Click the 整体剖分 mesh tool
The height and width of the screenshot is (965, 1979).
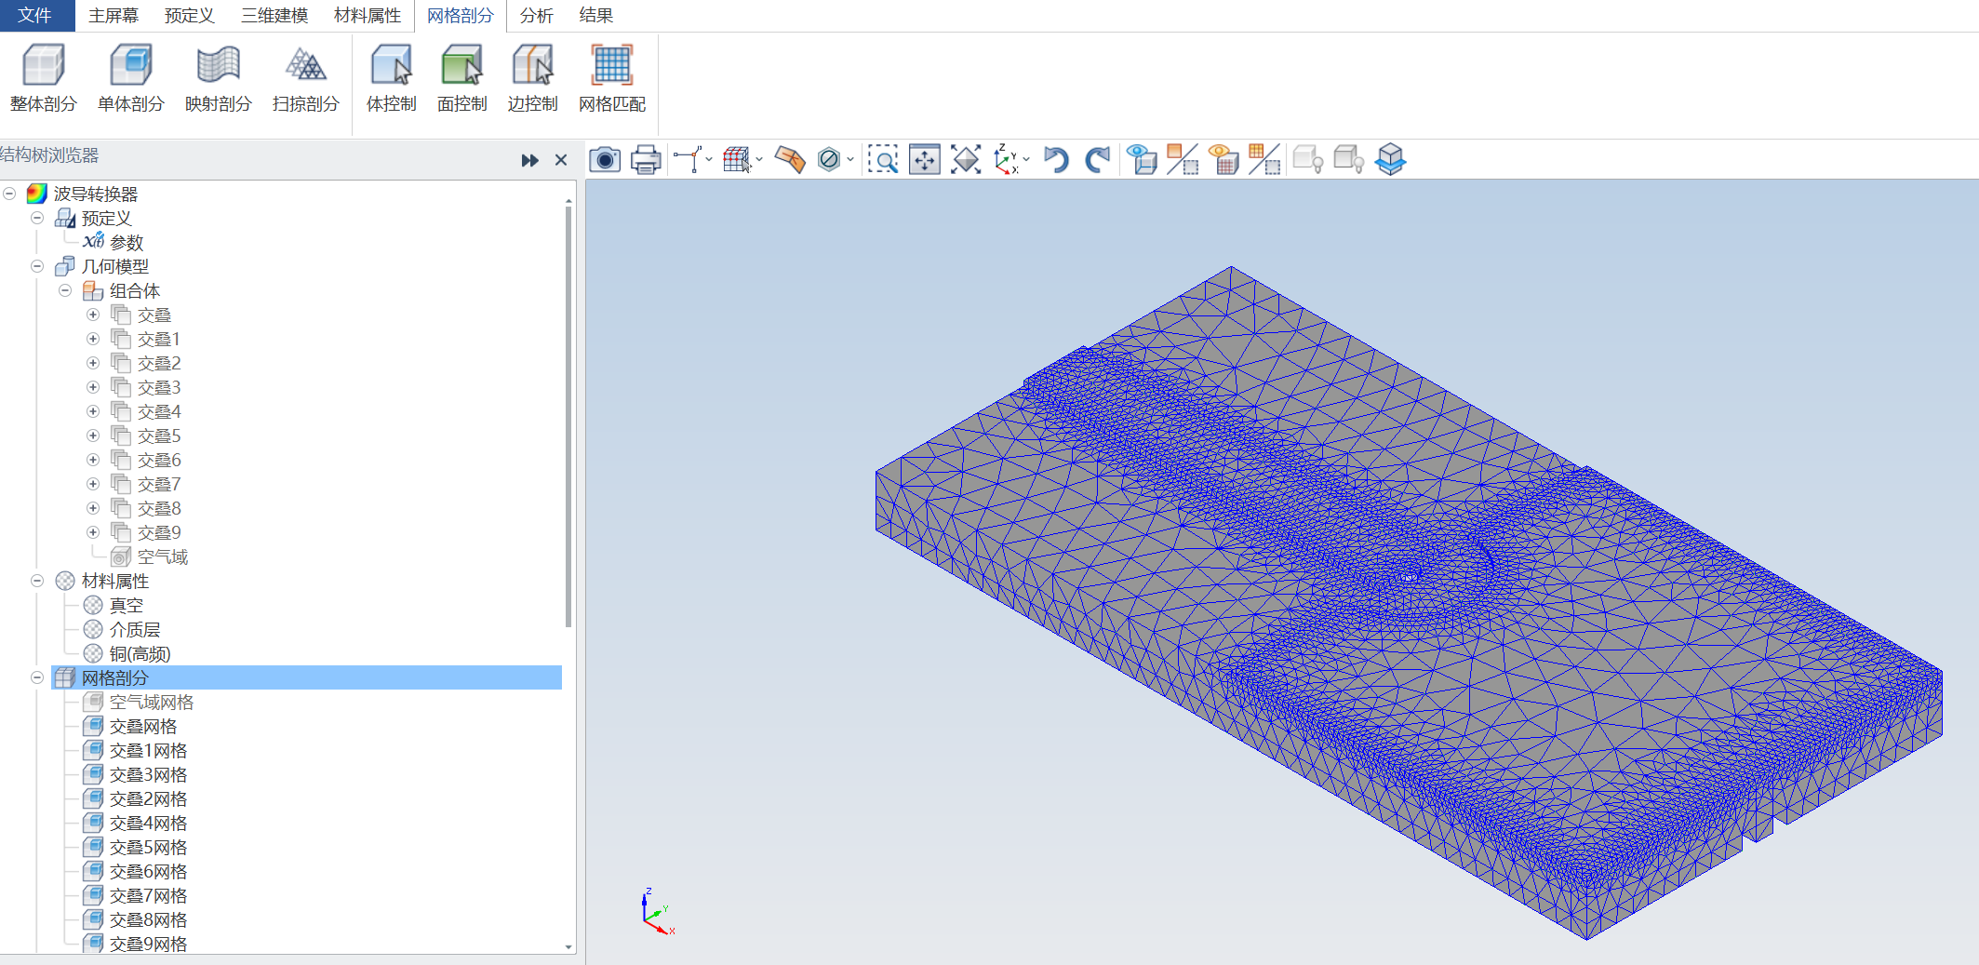[x=43, y=79]
